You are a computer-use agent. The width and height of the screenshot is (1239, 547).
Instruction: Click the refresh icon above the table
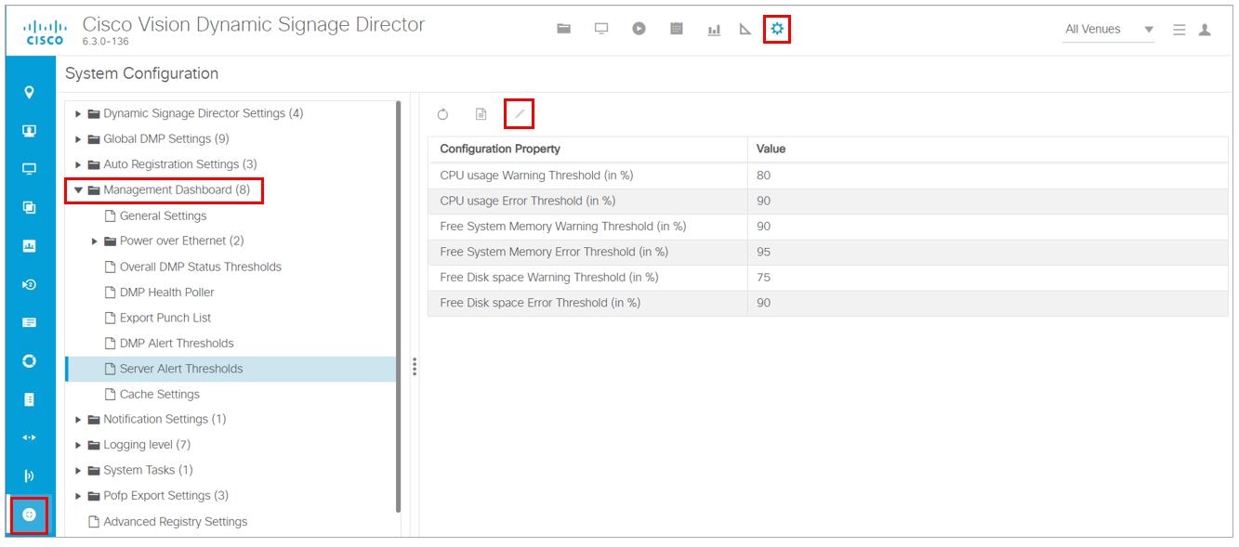[442, 114]
